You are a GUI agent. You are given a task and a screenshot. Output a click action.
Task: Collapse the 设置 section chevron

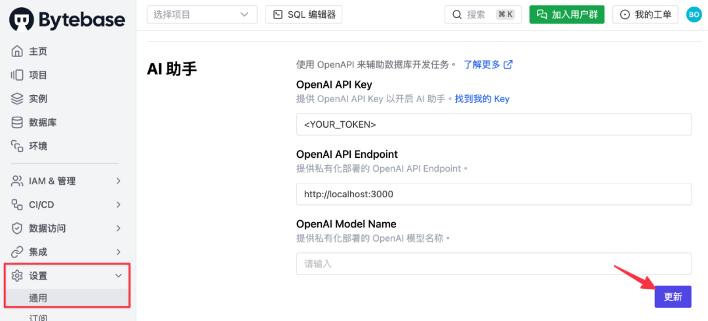click(x=118, y=275)
